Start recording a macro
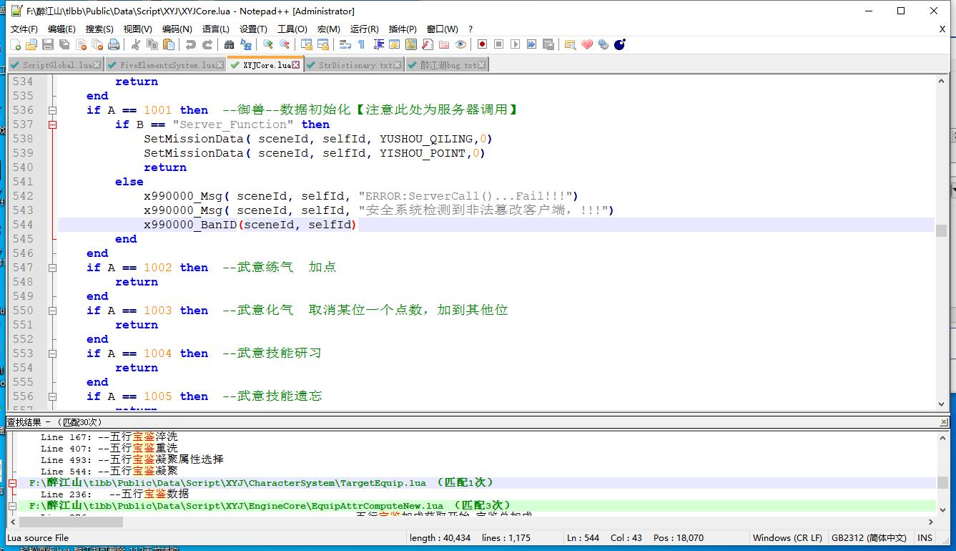The height and width of the screenshot is (551, 956). tap(483, 44)
